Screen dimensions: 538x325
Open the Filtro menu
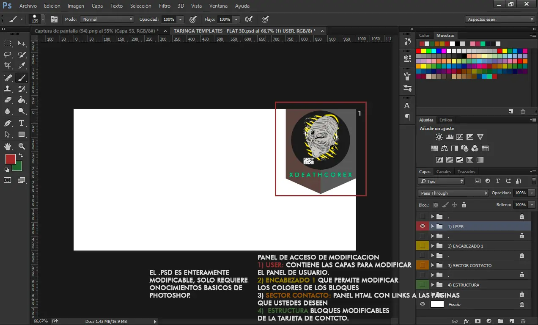click(165, 6)
